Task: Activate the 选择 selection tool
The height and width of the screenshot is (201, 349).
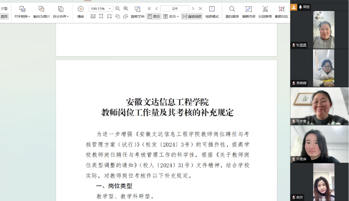Action: pyautogui.click(x=4, y=16)
